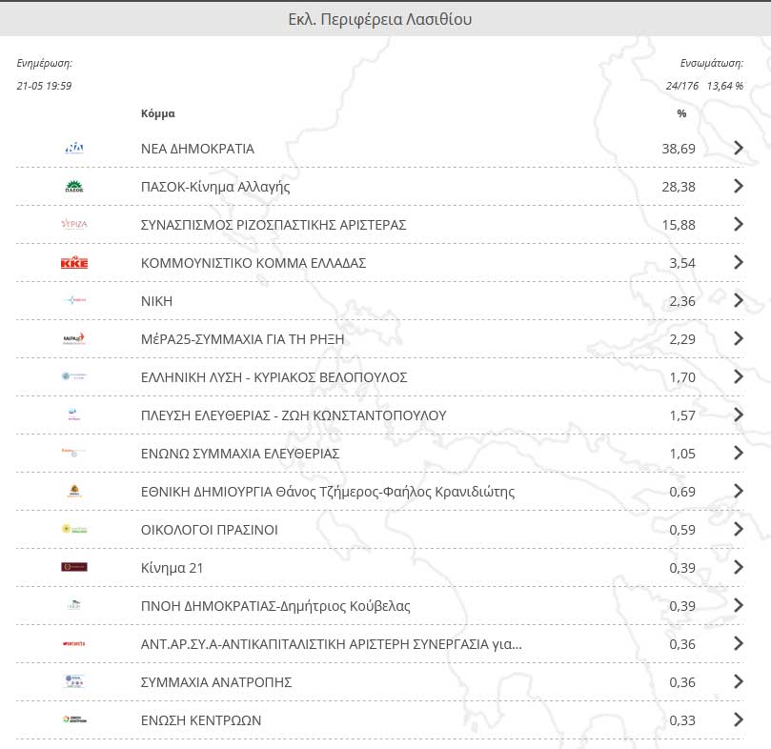Expand the ΕΝΩΣΗ ΚΕΝΤΡΩΩΝ row chevron

pyautogui.click(x=738, y=719)
